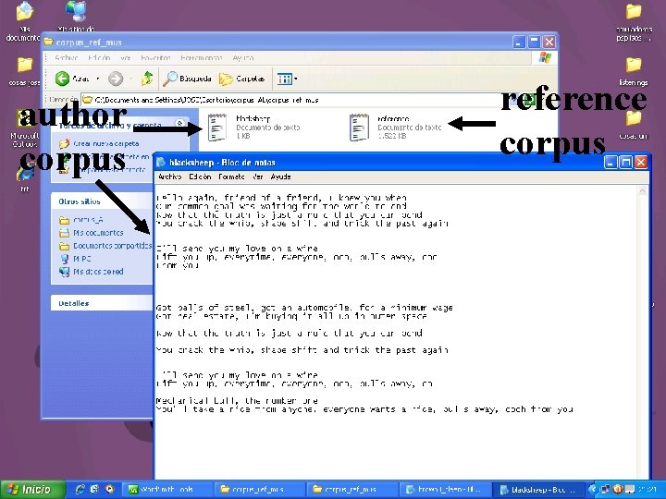Open Edición menu in Notepad
Screen dimensions: 666x499
tap(200, 176)
